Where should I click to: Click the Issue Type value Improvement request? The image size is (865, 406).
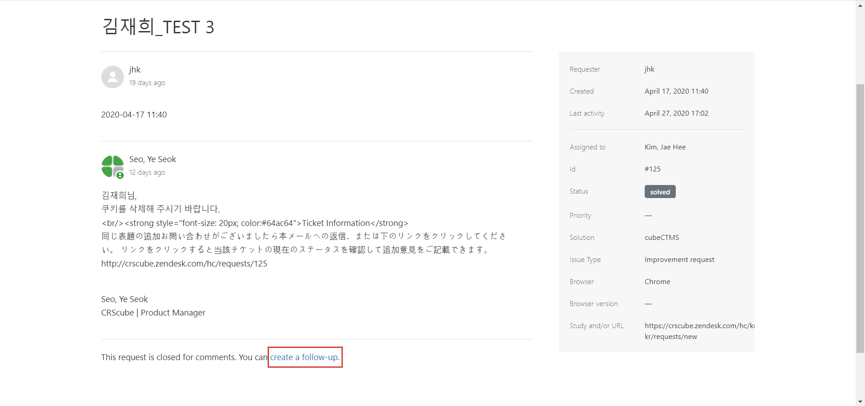[679, 260]
